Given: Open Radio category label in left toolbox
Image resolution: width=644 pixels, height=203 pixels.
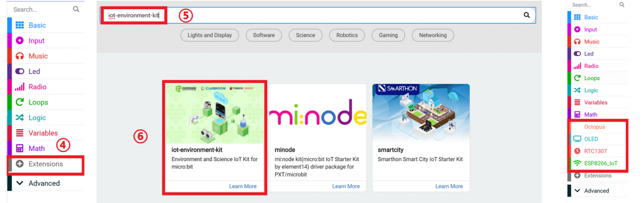Looking at the screenshot, I should click(37, 87).
